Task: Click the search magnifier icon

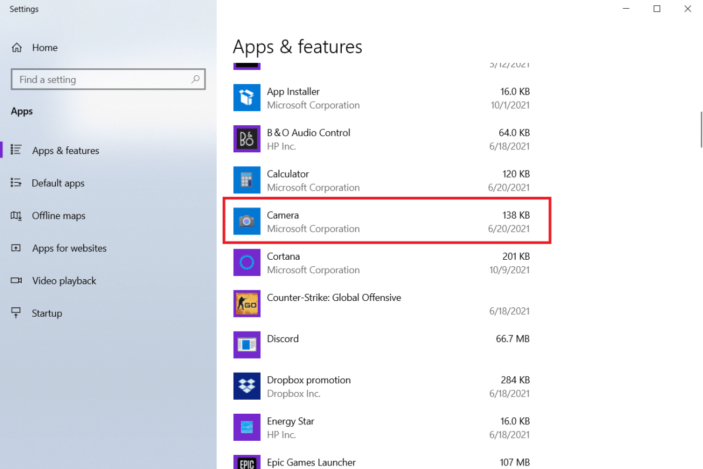Action: point(196,79)
